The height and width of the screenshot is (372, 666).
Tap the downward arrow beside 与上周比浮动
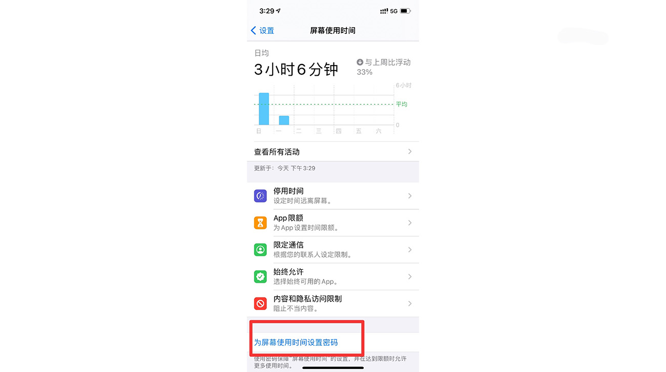click(360, 62)
